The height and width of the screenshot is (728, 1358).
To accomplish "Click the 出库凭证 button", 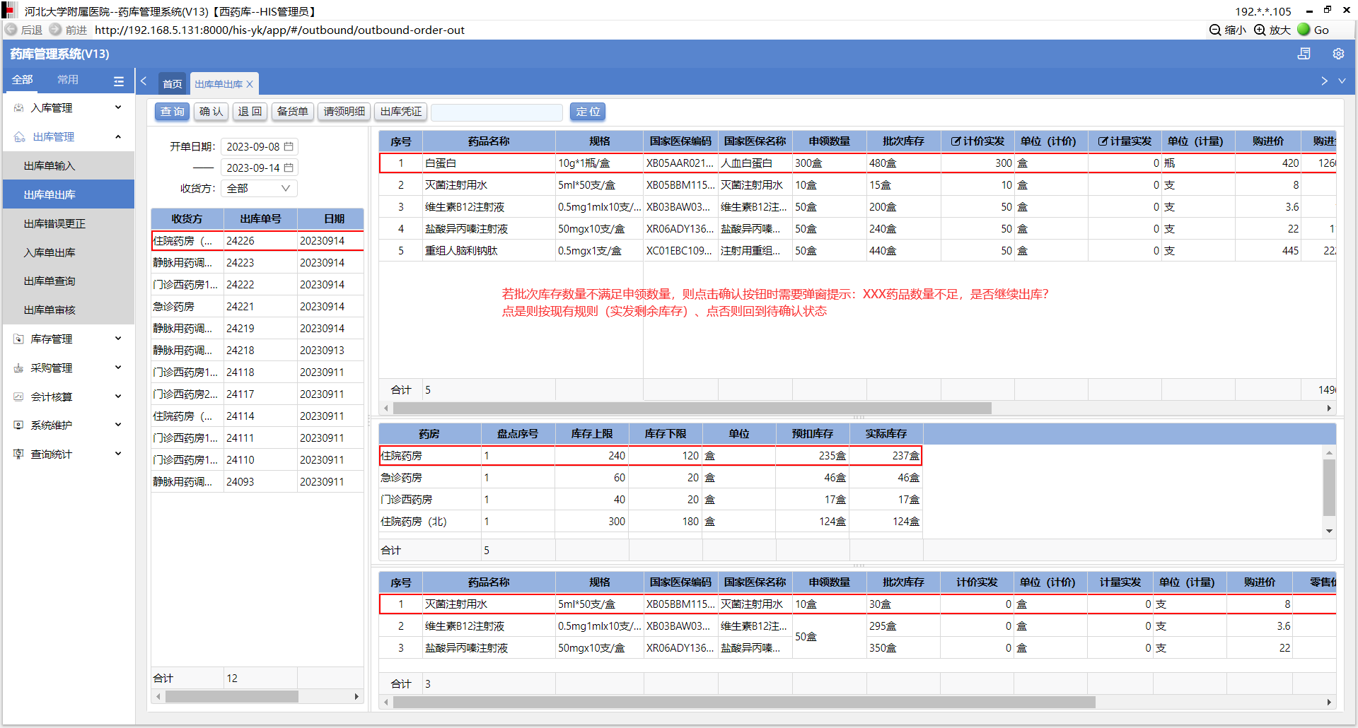I will pos(400,112).
